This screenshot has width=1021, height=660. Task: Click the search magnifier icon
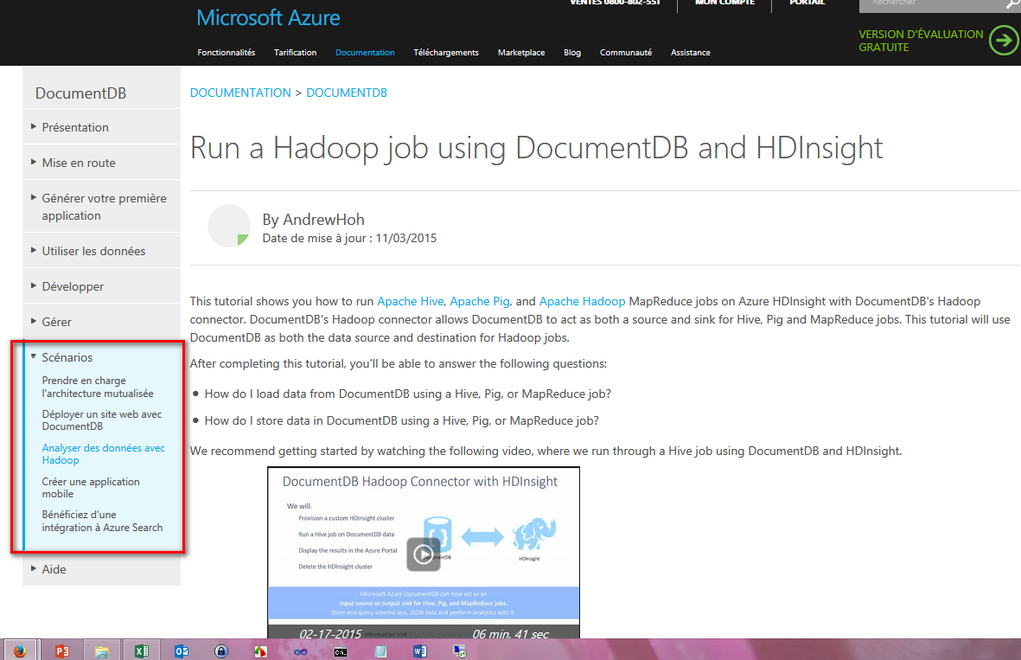point(1011,4)
